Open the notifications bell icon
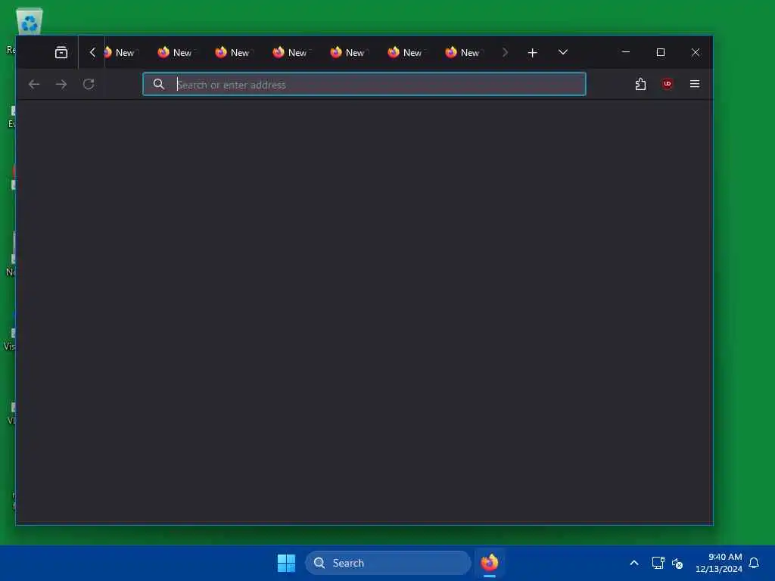Viewport: 775px width, 581px height. 754,563
